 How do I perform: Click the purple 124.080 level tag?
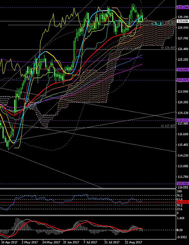183,70
